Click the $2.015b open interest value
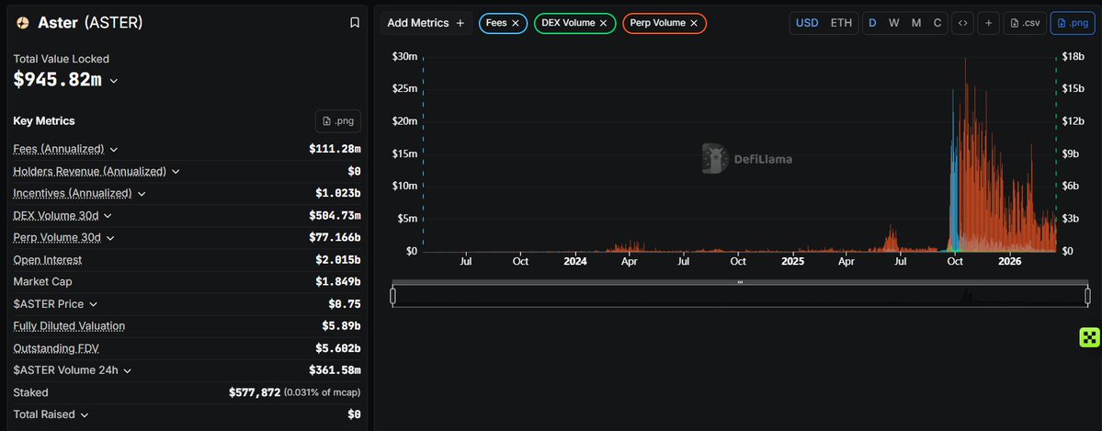Viewport: 1102px width, 431px height. tap(338, 259)
